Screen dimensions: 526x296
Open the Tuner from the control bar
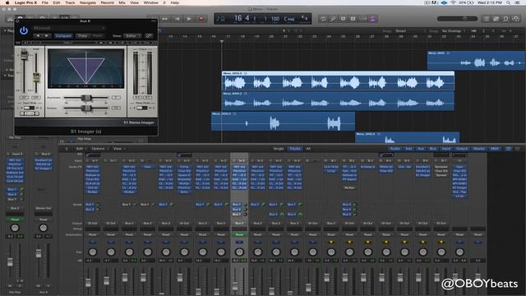pos(333,19)
